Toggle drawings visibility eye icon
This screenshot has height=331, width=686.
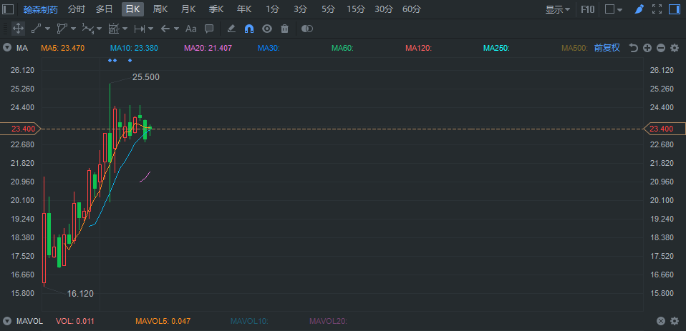pyautogui.click(x=267, y=29)
